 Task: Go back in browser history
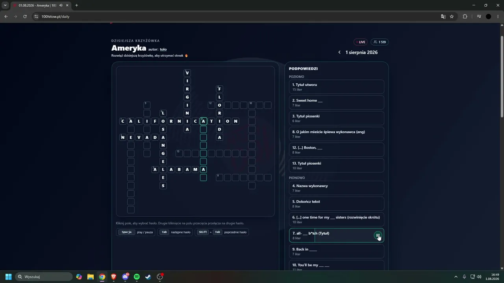click(x=6, y=17)
